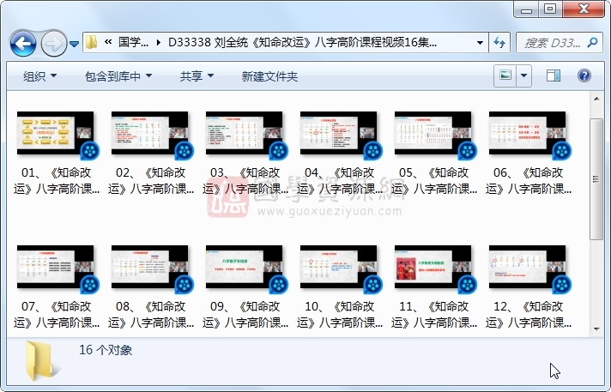Click the Refresh button beside address bar
Screen dimensions: 611x392
pos(499,43)
